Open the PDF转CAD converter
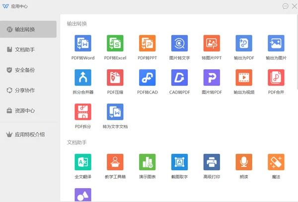This screenshot has height=202, width=298. pos(148,78)
